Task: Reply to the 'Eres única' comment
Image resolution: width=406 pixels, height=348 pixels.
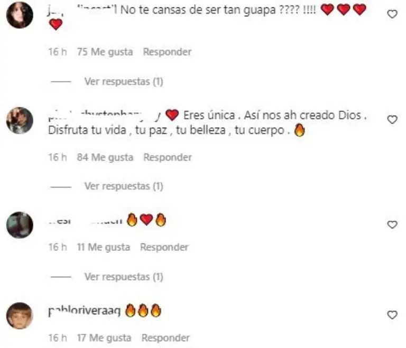Action: point(168,157)
